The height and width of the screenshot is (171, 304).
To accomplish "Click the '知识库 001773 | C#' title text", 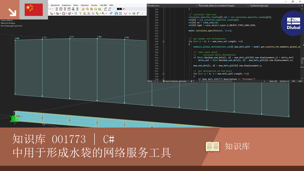I will (x=64, y=139).
